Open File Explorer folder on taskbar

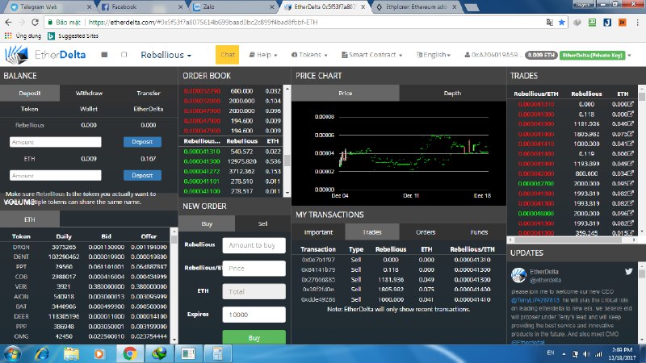pos(71,353)
